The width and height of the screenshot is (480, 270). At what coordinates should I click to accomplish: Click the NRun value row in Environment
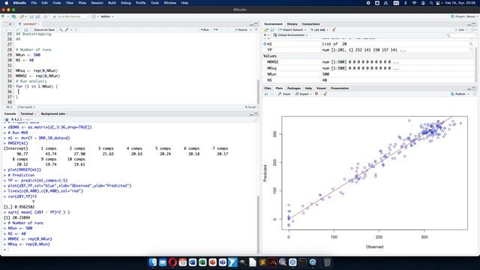369,74
